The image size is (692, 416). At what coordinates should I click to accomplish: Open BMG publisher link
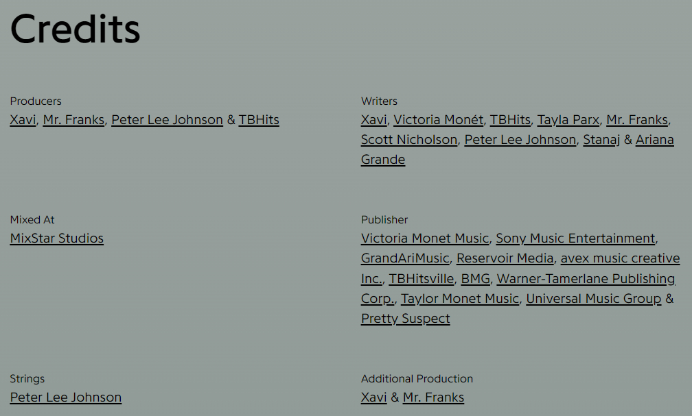(475, 279)
